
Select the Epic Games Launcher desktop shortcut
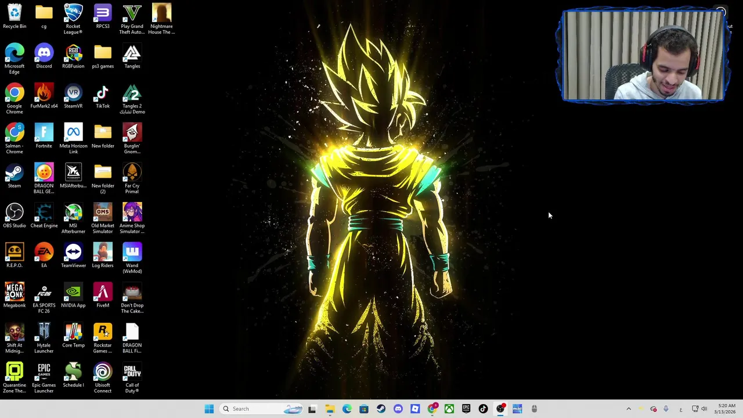(x=44, y=378)
